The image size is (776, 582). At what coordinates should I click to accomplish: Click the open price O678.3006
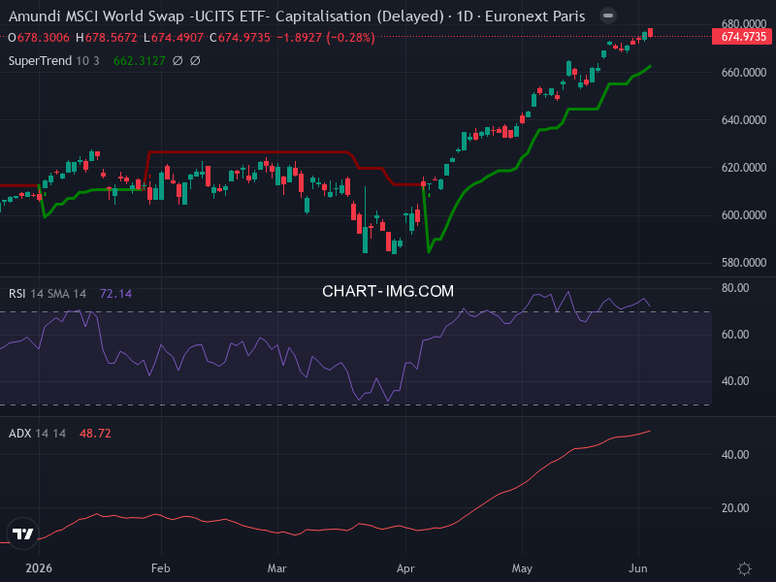click(x=39, y=38)
